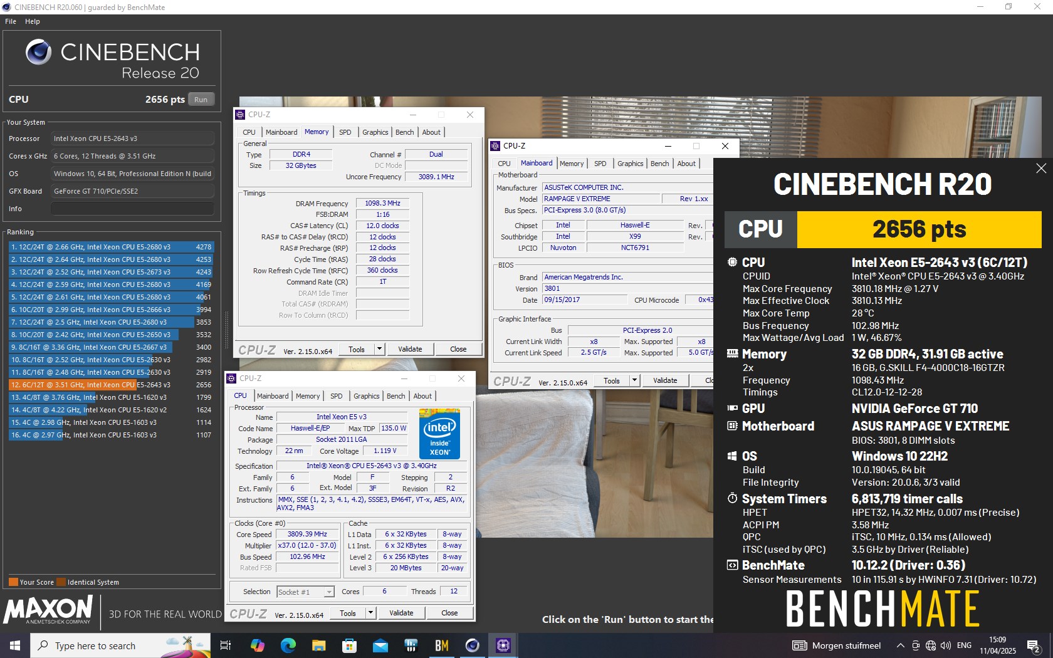1053x658 pixels.
Task: Launch Copilot from the taskbar
Action: (x=257, y=645)
